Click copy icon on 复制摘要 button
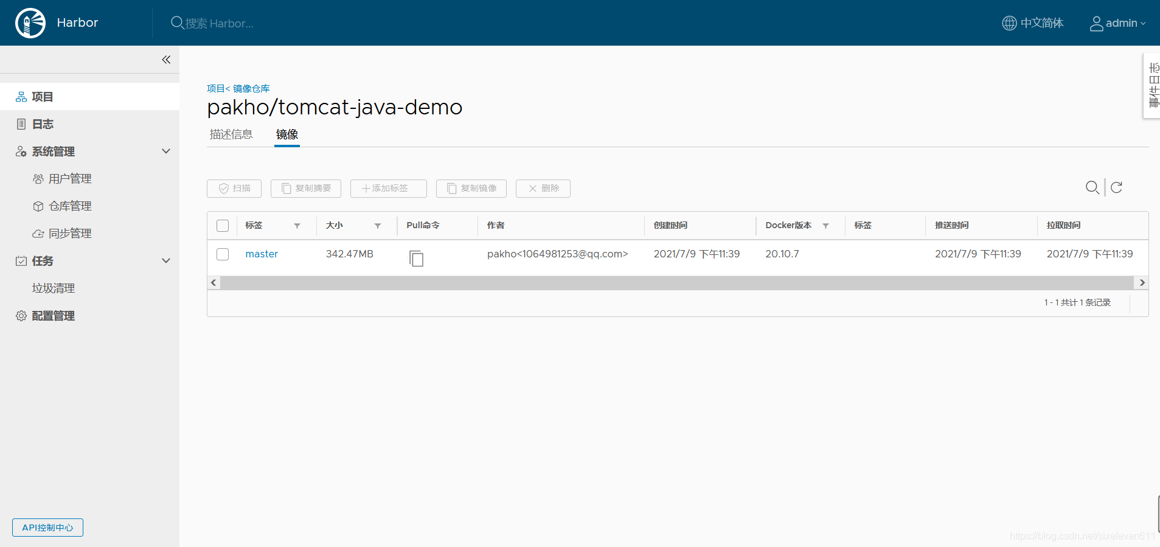The width and height of the screenshot is (1160, 547). click(x=287, y=189)
